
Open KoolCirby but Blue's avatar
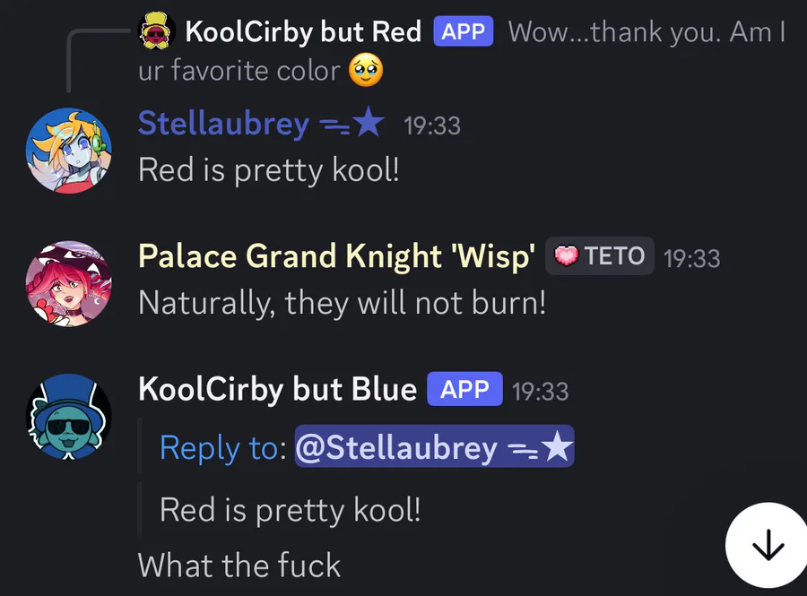tap(69, 417)
